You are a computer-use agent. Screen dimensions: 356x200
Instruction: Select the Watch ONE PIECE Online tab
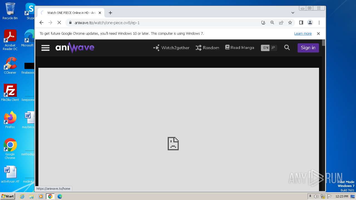71,13
